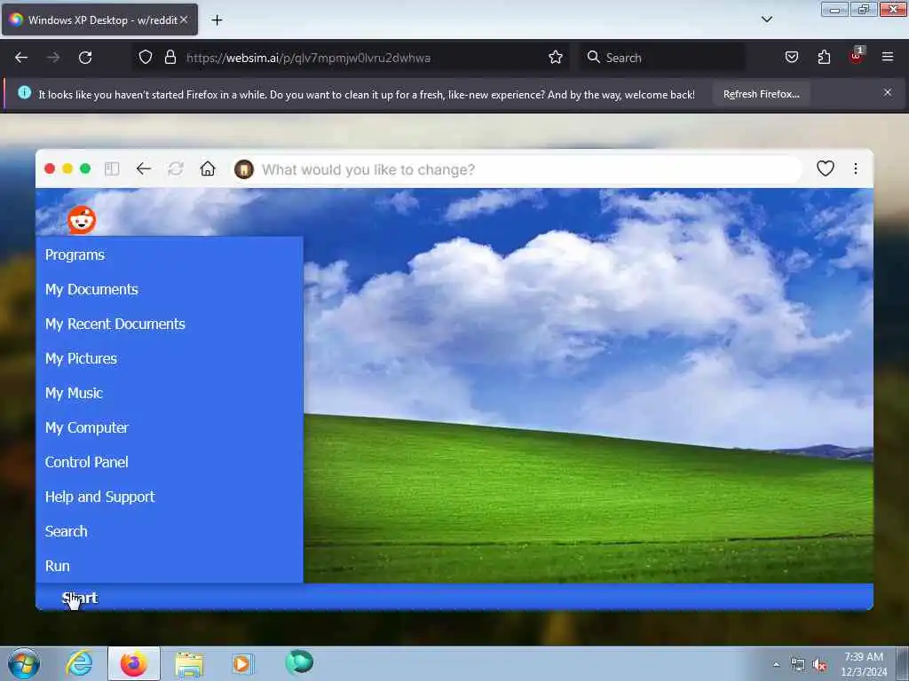Open Firefox hamburger application menu
Viewport: 909px width, 681px height.
(888, 57)
